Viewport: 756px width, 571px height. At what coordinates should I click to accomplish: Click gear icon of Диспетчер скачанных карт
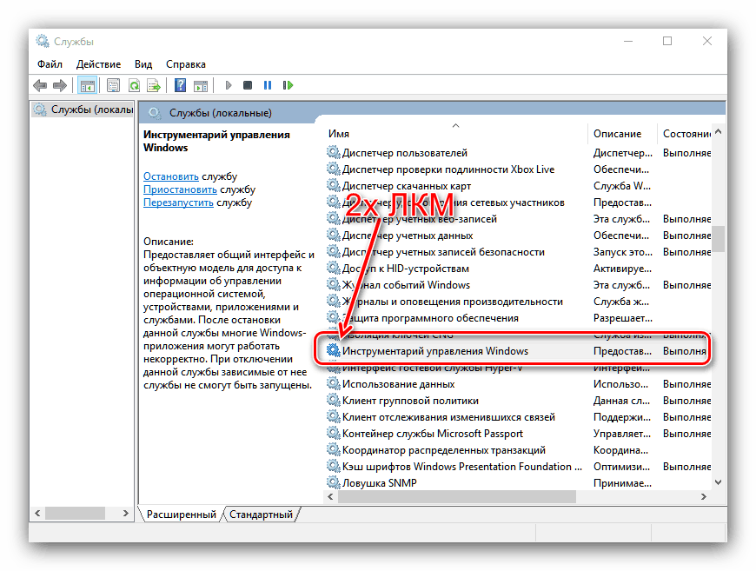click(x=333, y=186)
